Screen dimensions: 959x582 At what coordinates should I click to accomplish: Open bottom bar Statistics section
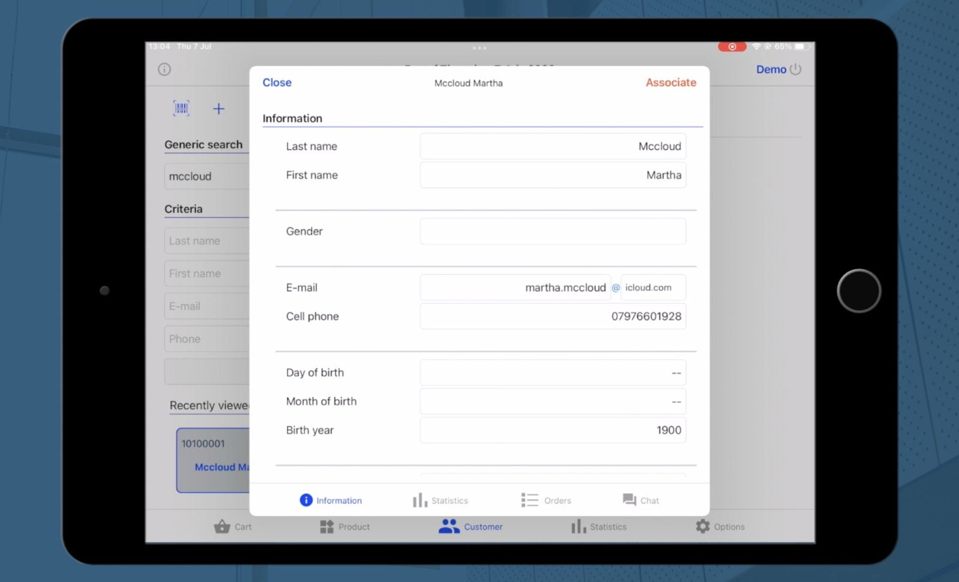point(598,526)
